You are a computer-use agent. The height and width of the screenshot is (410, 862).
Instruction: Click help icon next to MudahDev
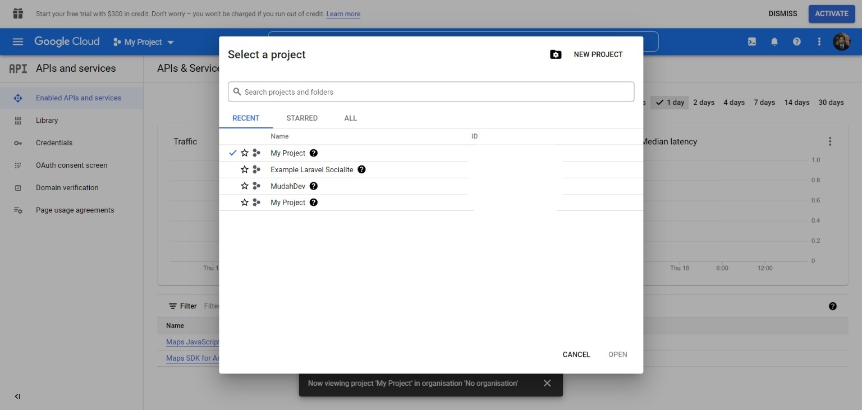(314, 186)
